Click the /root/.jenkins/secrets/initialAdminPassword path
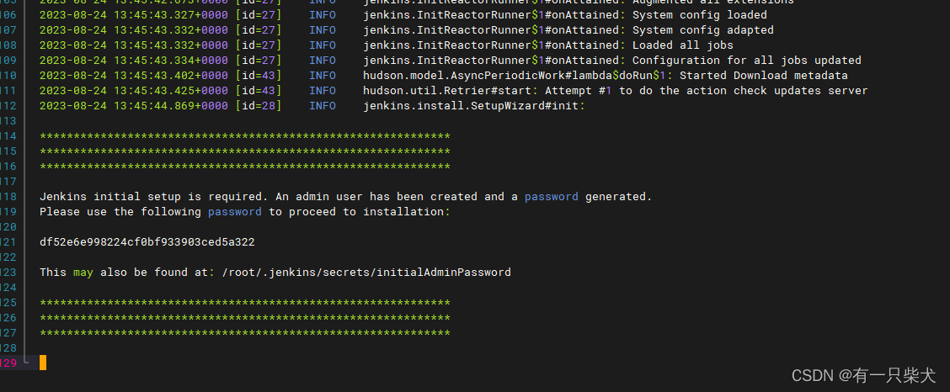The image size is (950, 392). tap(366, 273)
